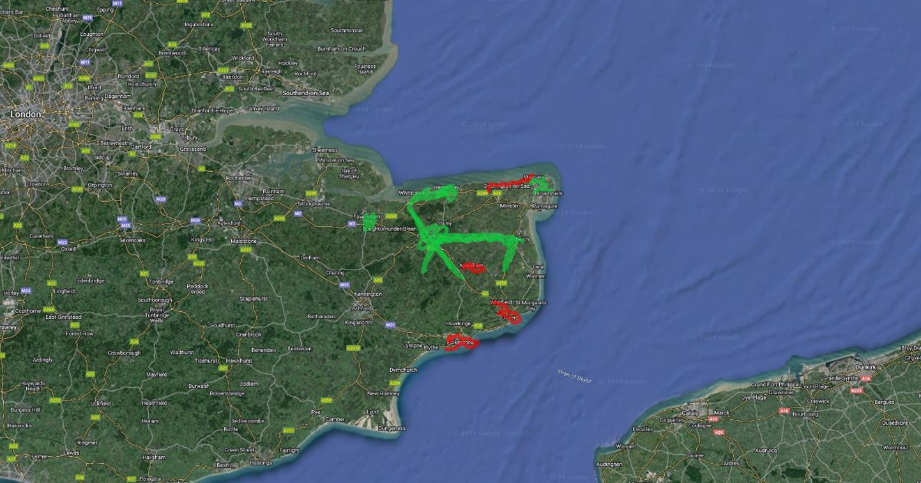The width and height of the screenshot is (921, 483).
Task: Click the A26 road shield south of Calais
Action: click(x=719, y=432)
